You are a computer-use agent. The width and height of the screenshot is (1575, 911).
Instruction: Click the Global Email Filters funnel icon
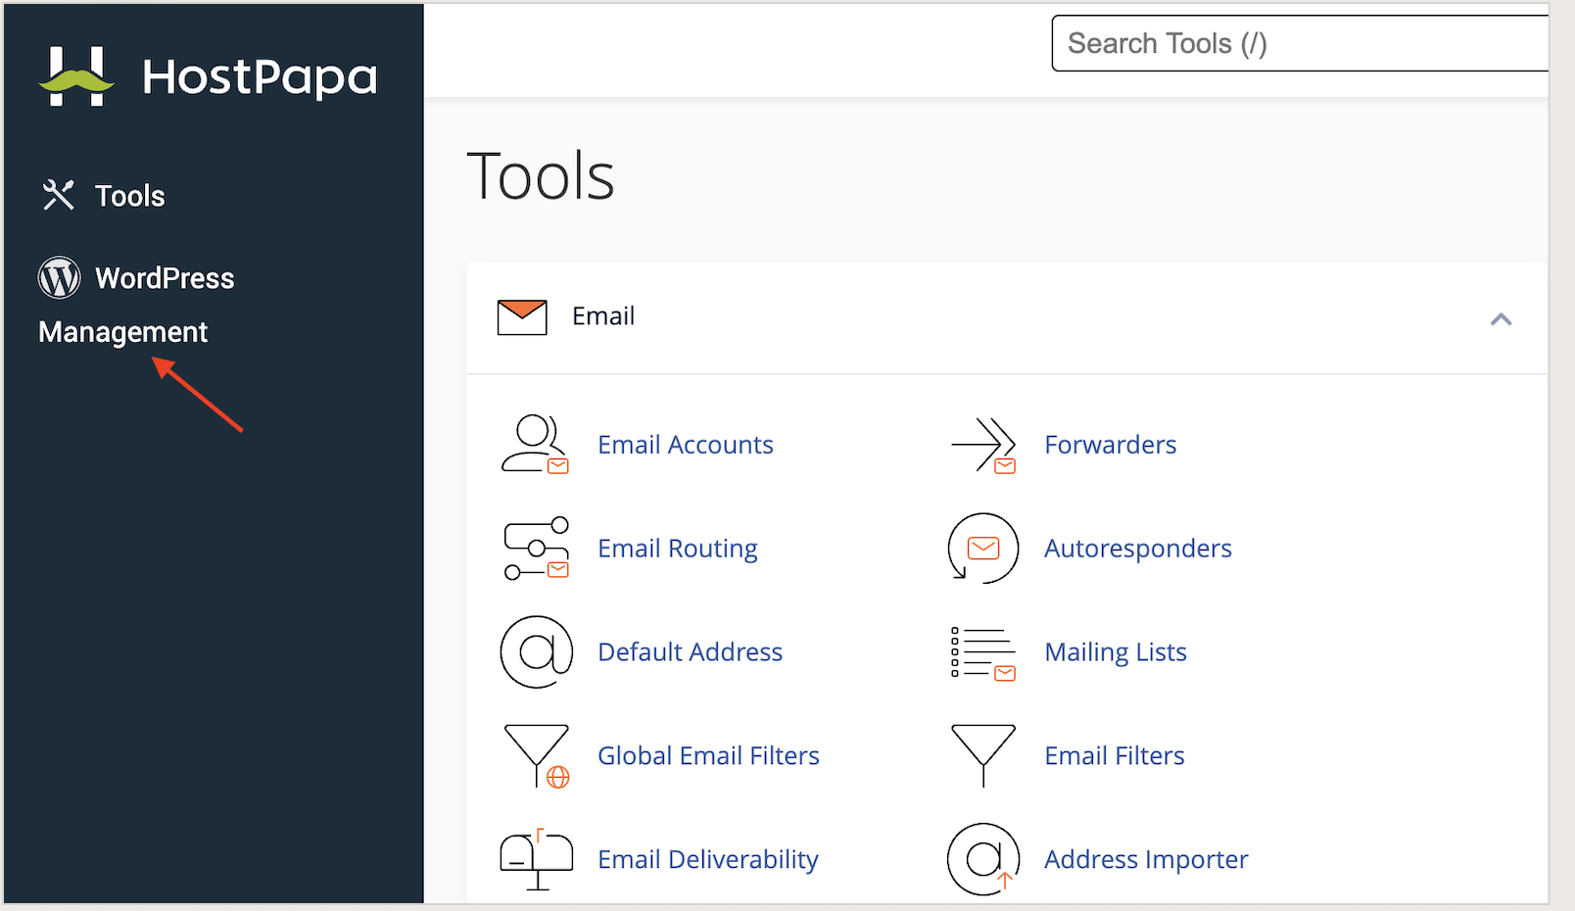pos(537,756)
